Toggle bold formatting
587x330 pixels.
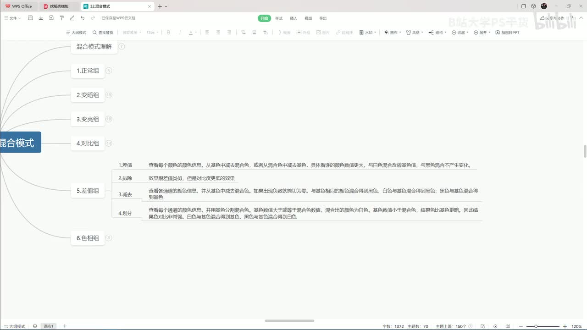pyautogui.click(x=168, y=33)
